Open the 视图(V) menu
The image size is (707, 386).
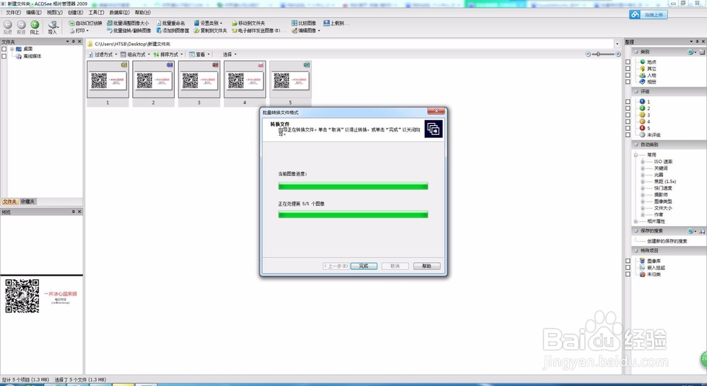(54, 13)
